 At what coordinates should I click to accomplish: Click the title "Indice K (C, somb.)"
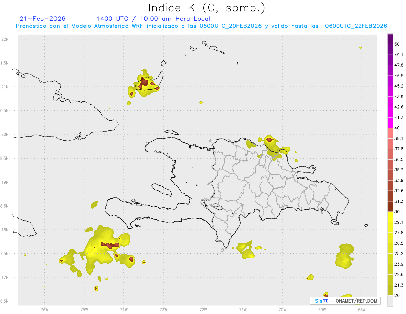207,8
